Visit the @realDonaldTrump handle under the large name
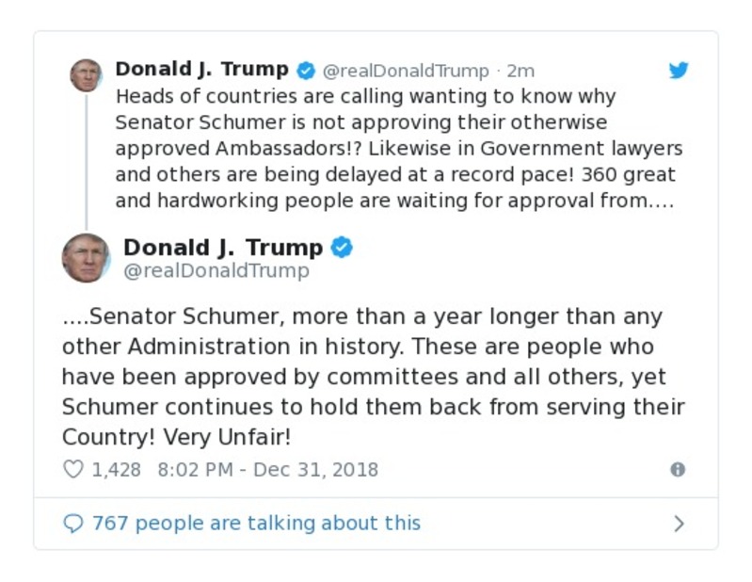 [216, 271]
